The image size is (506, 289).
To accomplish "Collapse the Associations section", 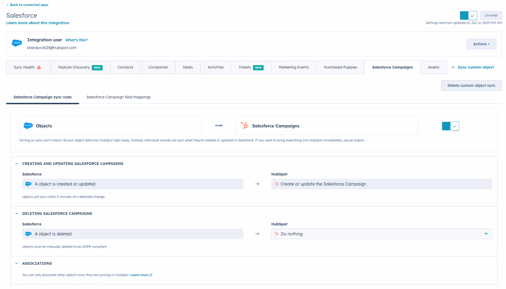I will click(x=17, y=263).
